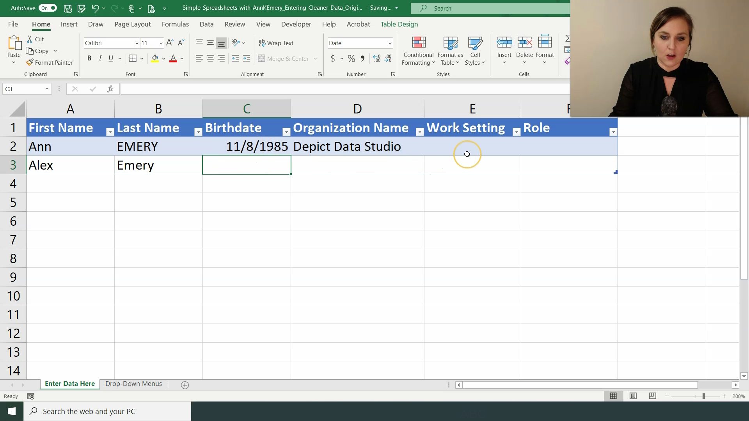Click Format as Table button
This screenshot has width=749, height=421.
[x=450, y=51]
